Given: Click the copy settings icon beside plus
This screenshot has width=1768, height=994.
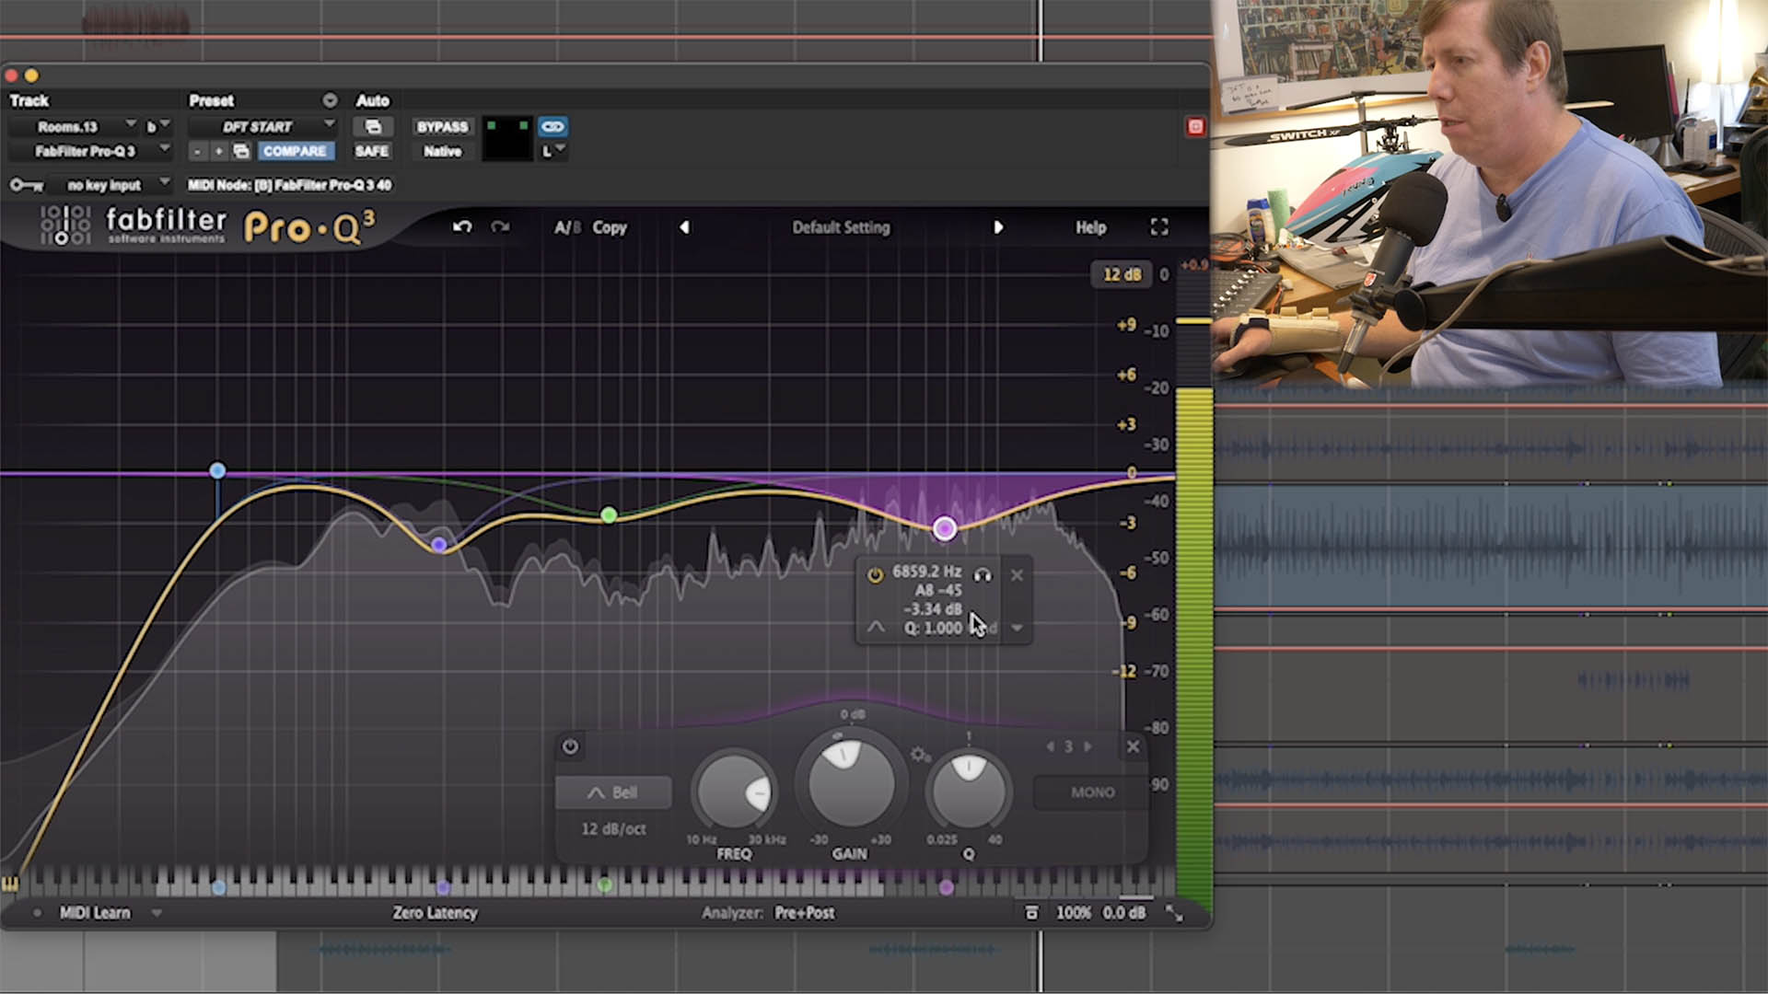Looking at the screenshot, I should tap(241, 151).
